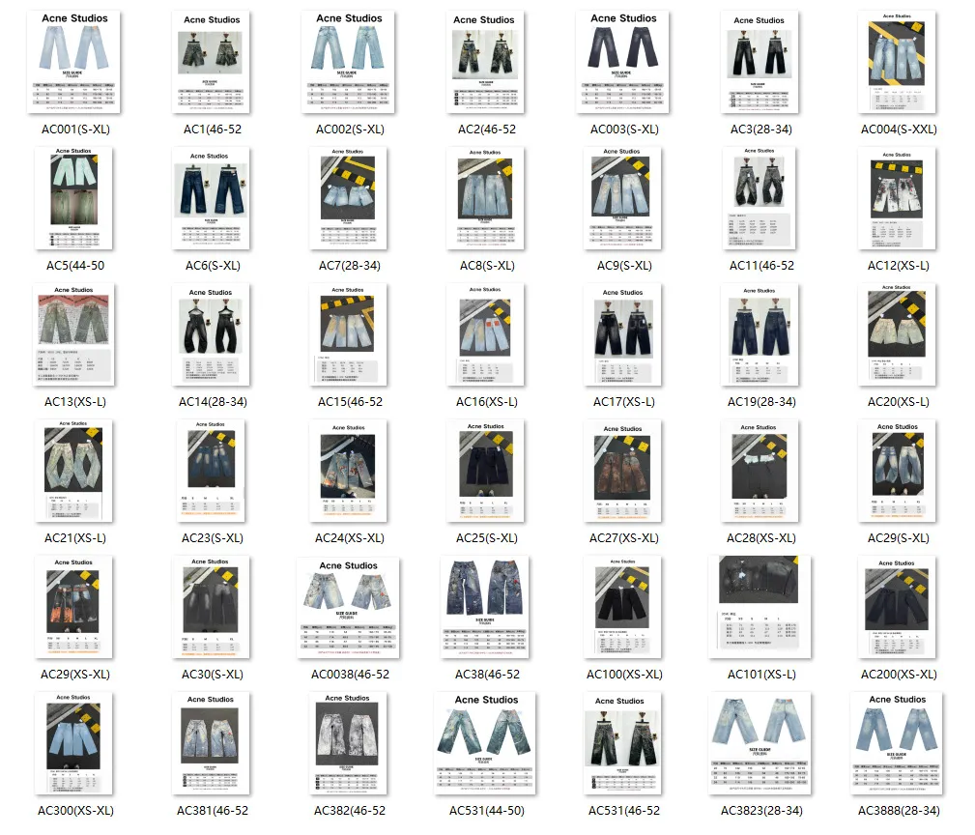
Task: Click the AC002(S-XL) thumbnail
Action: point(348,62)
